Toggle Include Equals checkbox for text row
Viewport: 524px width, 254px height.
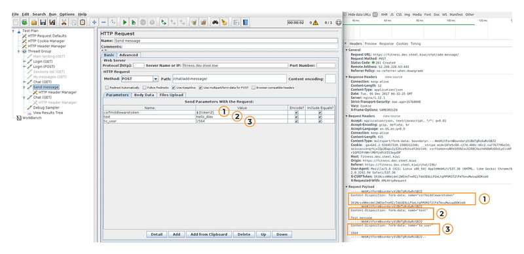click(x=320, y=117)
